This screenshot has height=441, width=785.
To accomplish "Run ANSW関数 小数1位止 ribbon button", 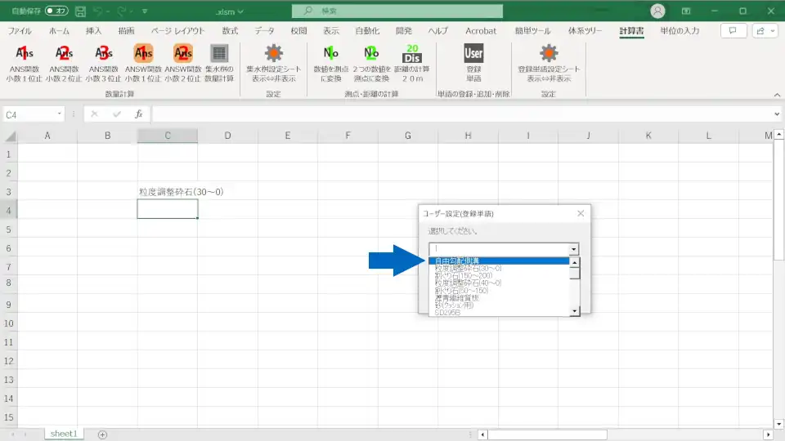I will (x=143, y=63).
